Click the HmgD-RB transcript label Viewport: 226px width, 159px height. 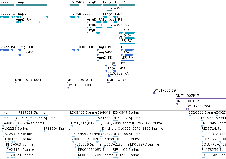[94, 25]
